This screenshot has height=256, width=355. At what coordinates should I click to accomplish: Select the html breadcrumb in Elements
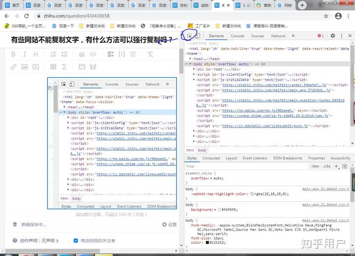click(190, 150)
